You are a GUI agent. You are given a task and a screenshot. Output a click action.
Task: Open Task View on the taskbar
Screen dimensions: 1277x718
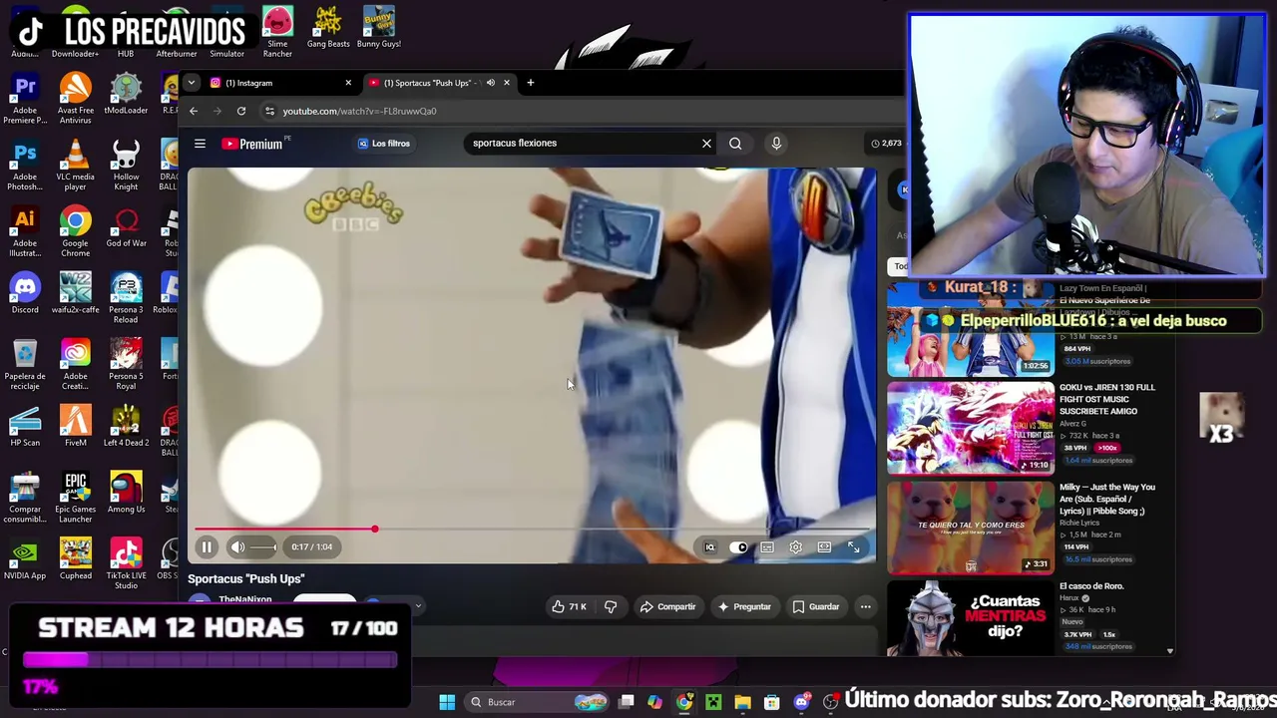pyautogui.click(x=626, y=702)
